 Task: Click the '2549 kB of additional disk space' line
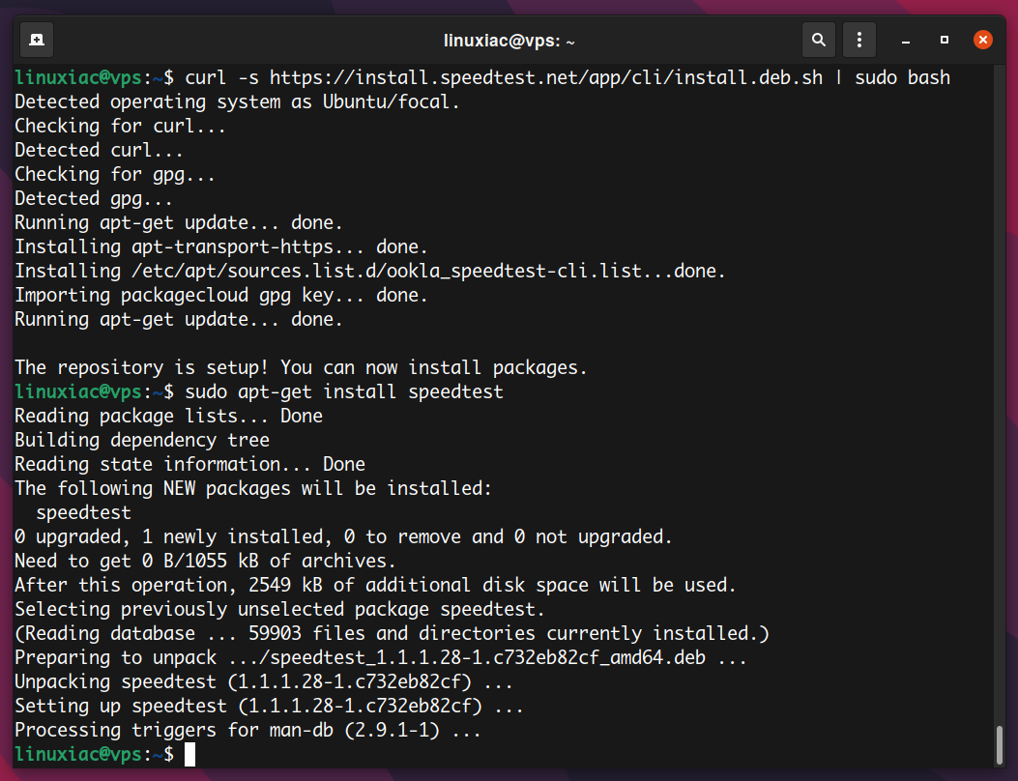tap(375, 585)
